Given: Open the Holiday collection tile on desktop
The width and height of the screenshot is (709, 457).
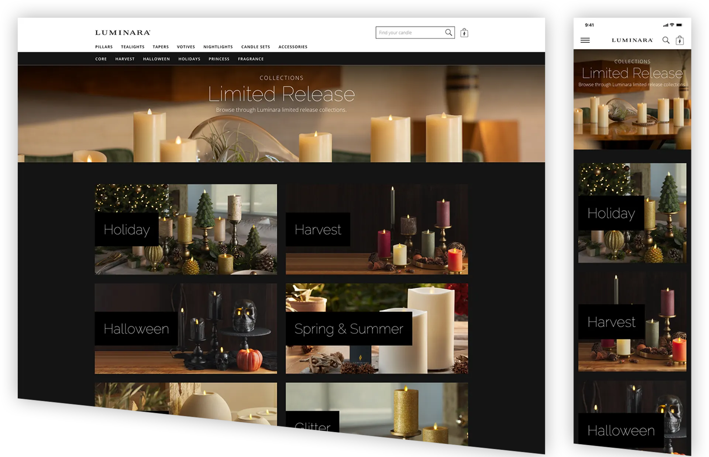Looking at the screenshot, I should 186,229.
